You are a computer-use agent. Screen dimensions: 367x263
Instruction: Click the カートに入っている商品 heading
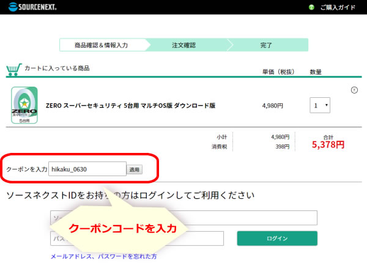click(x=57, y=68)
